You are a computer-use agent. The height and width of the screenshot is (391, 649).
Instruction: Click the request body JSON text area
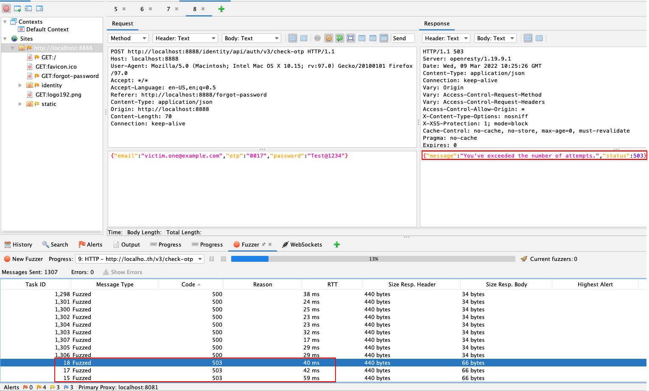coord(262,189)
